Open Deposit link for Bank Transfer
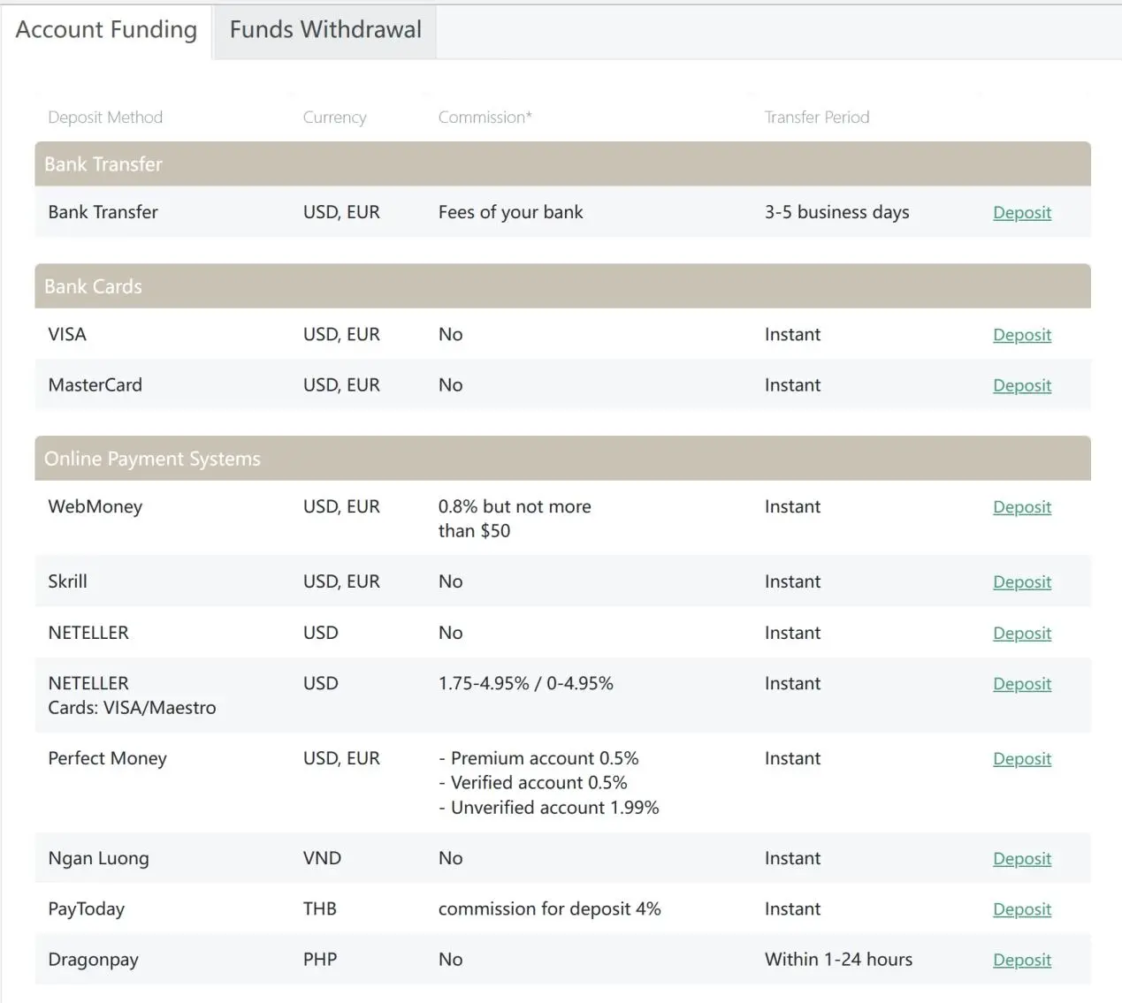Viewport: 1122px width, 1003px height. [x=1022, y=212]
